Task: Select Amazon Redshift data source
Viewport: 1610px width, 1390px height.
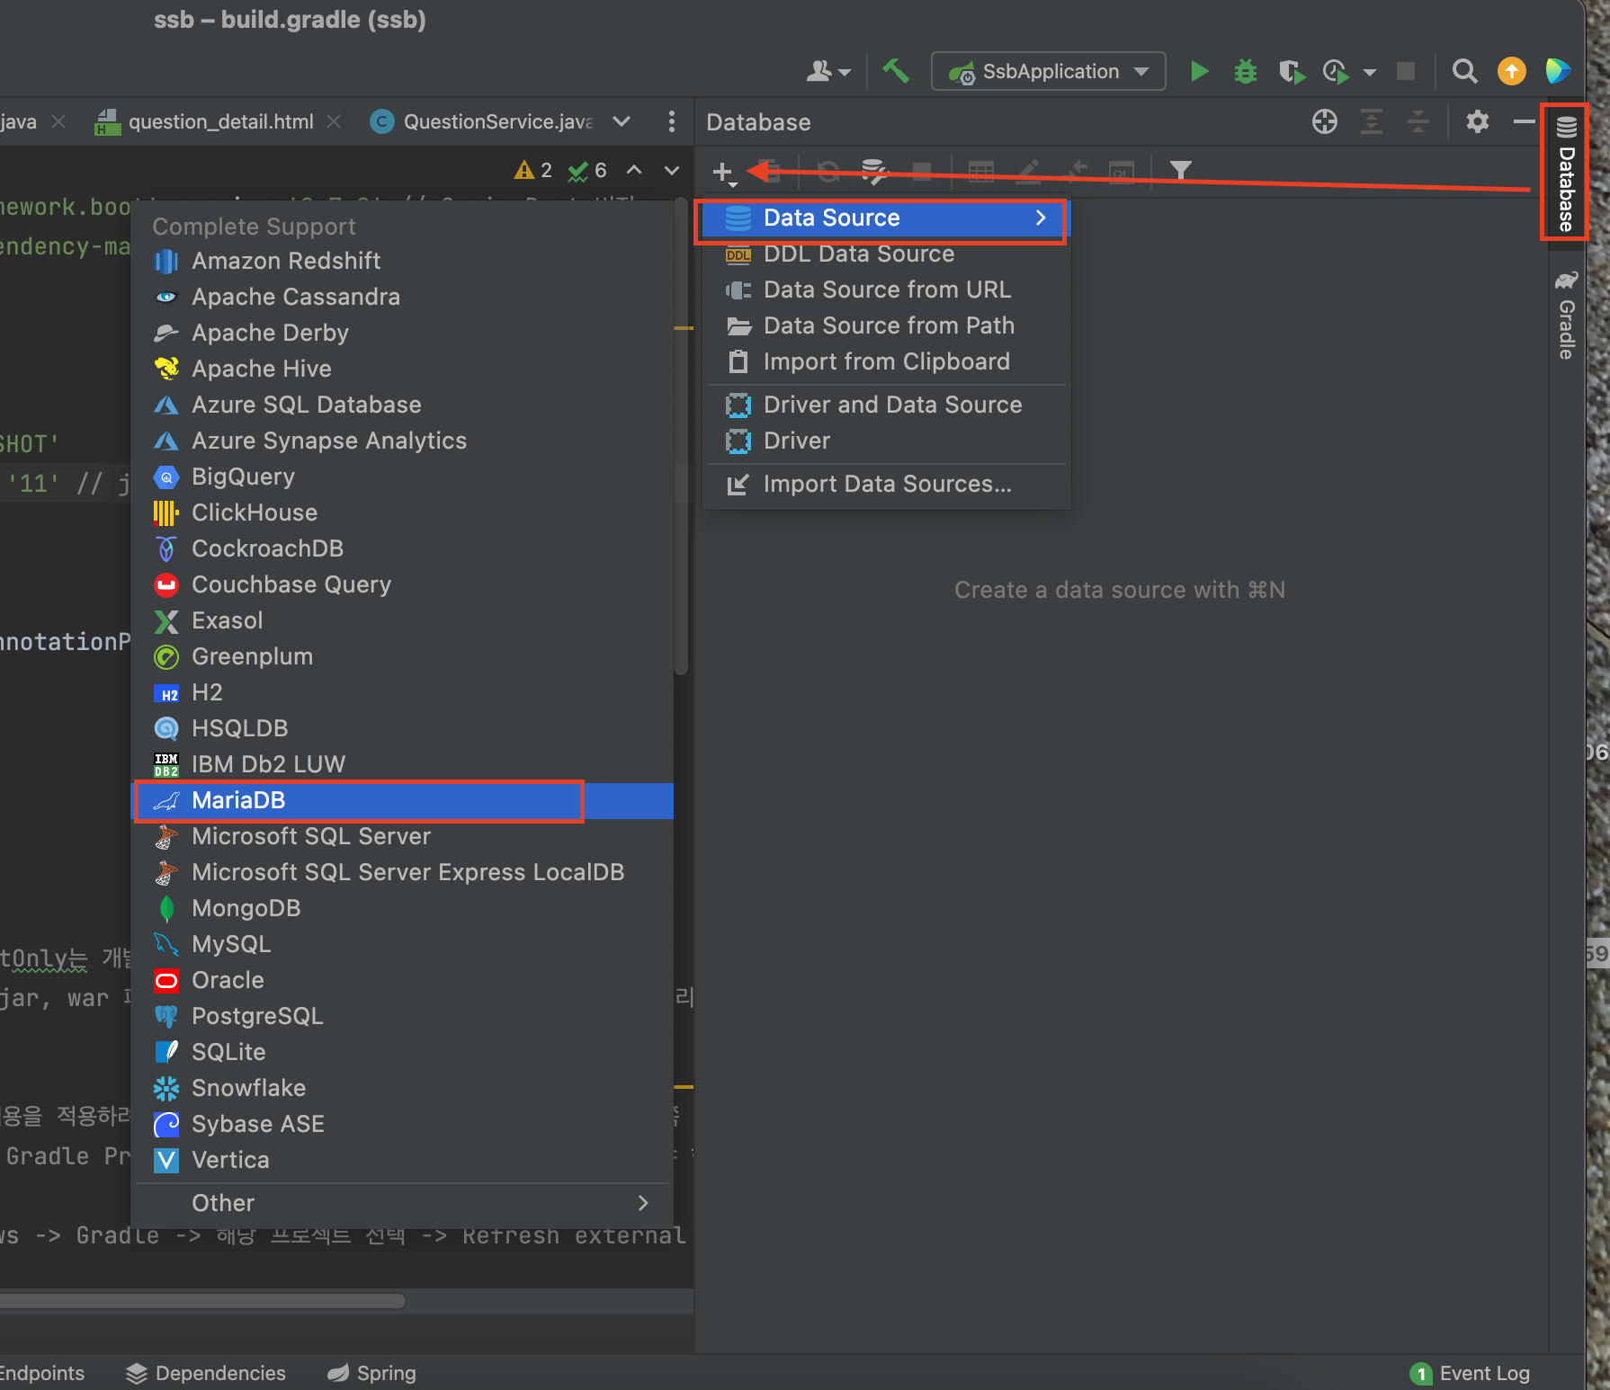Action: point(403,261)
